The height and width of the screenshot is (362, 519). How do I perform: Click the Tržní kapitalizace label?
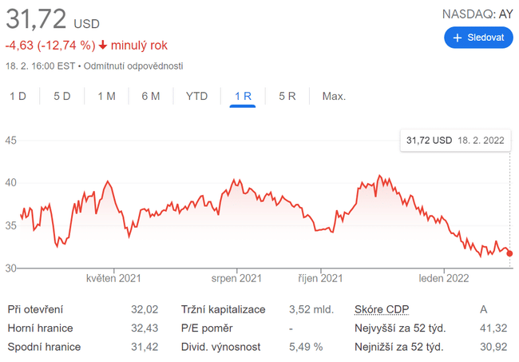point(223,309)
